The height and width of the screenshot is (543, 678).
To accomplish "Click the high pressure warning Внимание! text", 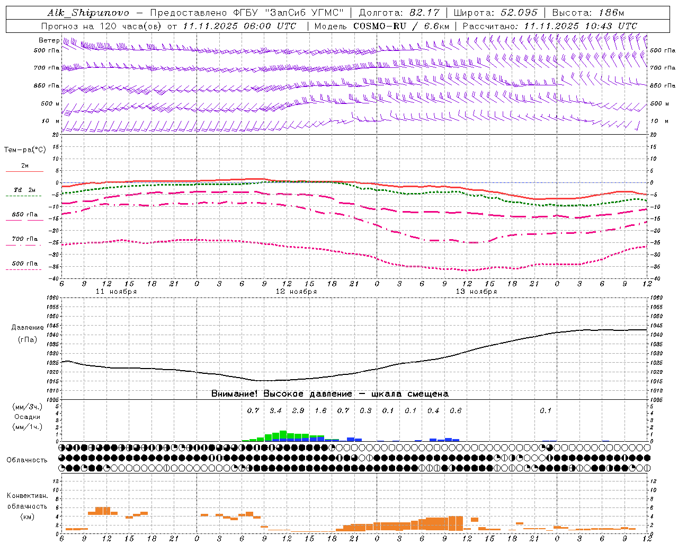I will point(330,394).
